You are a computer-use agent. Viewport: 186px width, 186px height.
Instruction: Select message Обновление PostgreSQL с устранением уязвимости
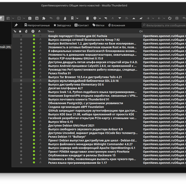point(100,103)
